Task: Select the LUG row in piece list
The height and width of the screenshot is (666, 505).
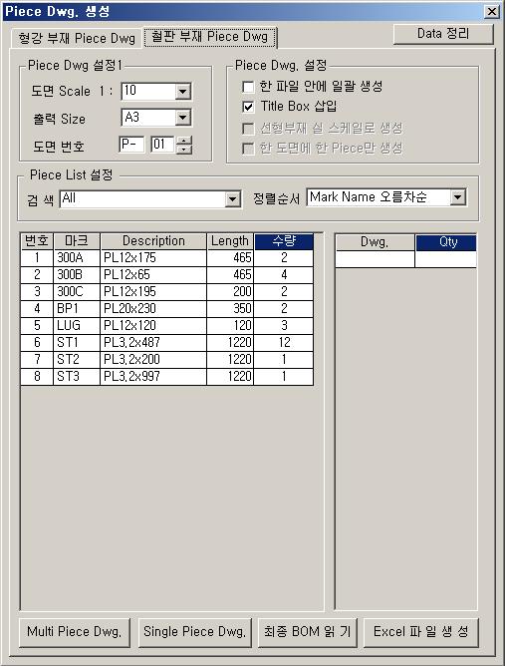Action: tap(166, 326)
